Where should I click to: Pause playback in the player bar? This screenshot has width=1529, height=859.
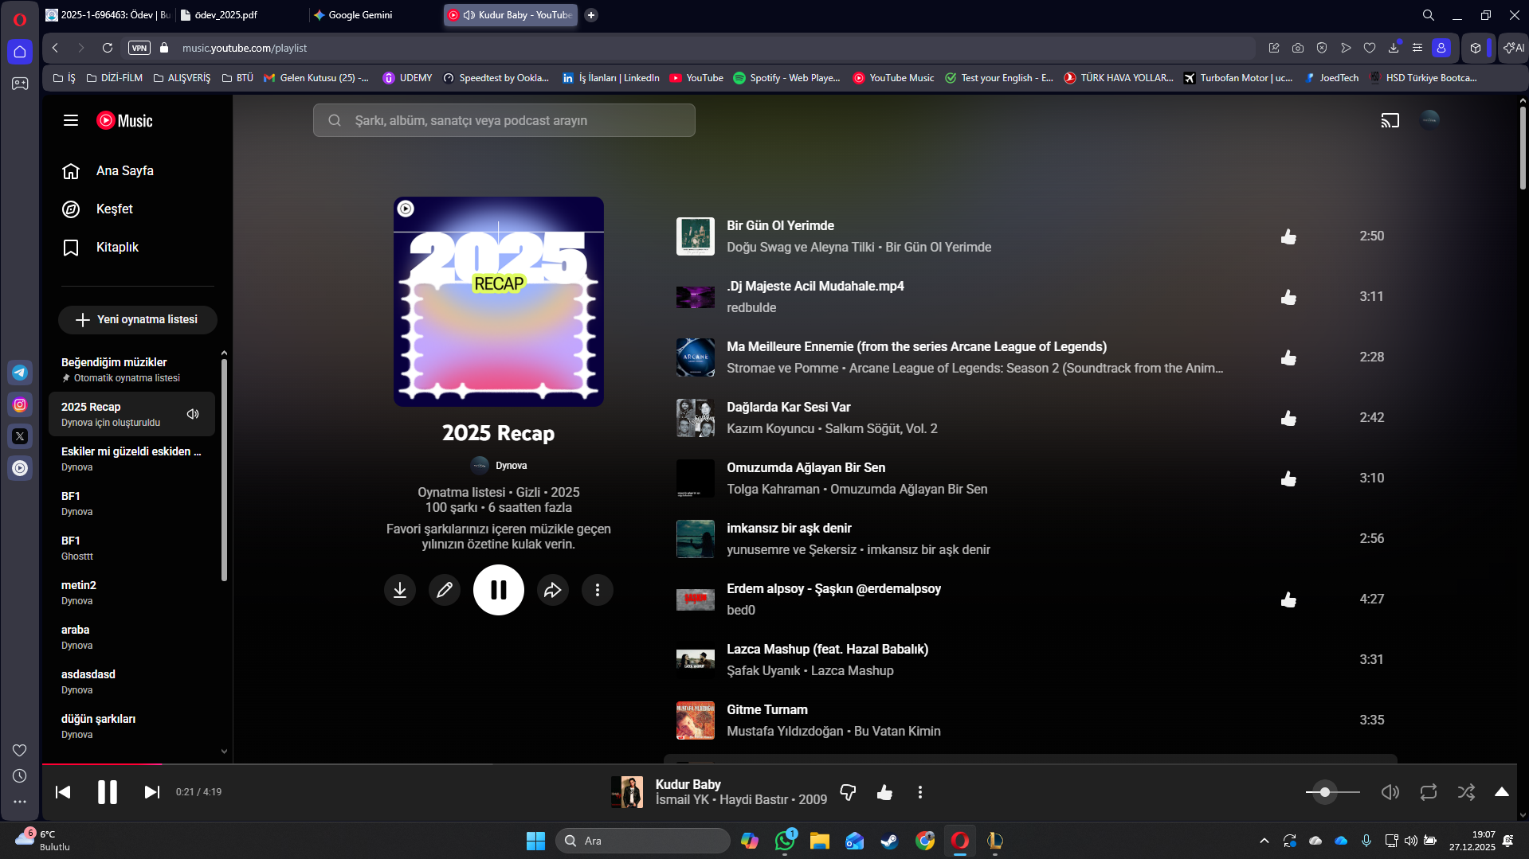click(108, 792)
